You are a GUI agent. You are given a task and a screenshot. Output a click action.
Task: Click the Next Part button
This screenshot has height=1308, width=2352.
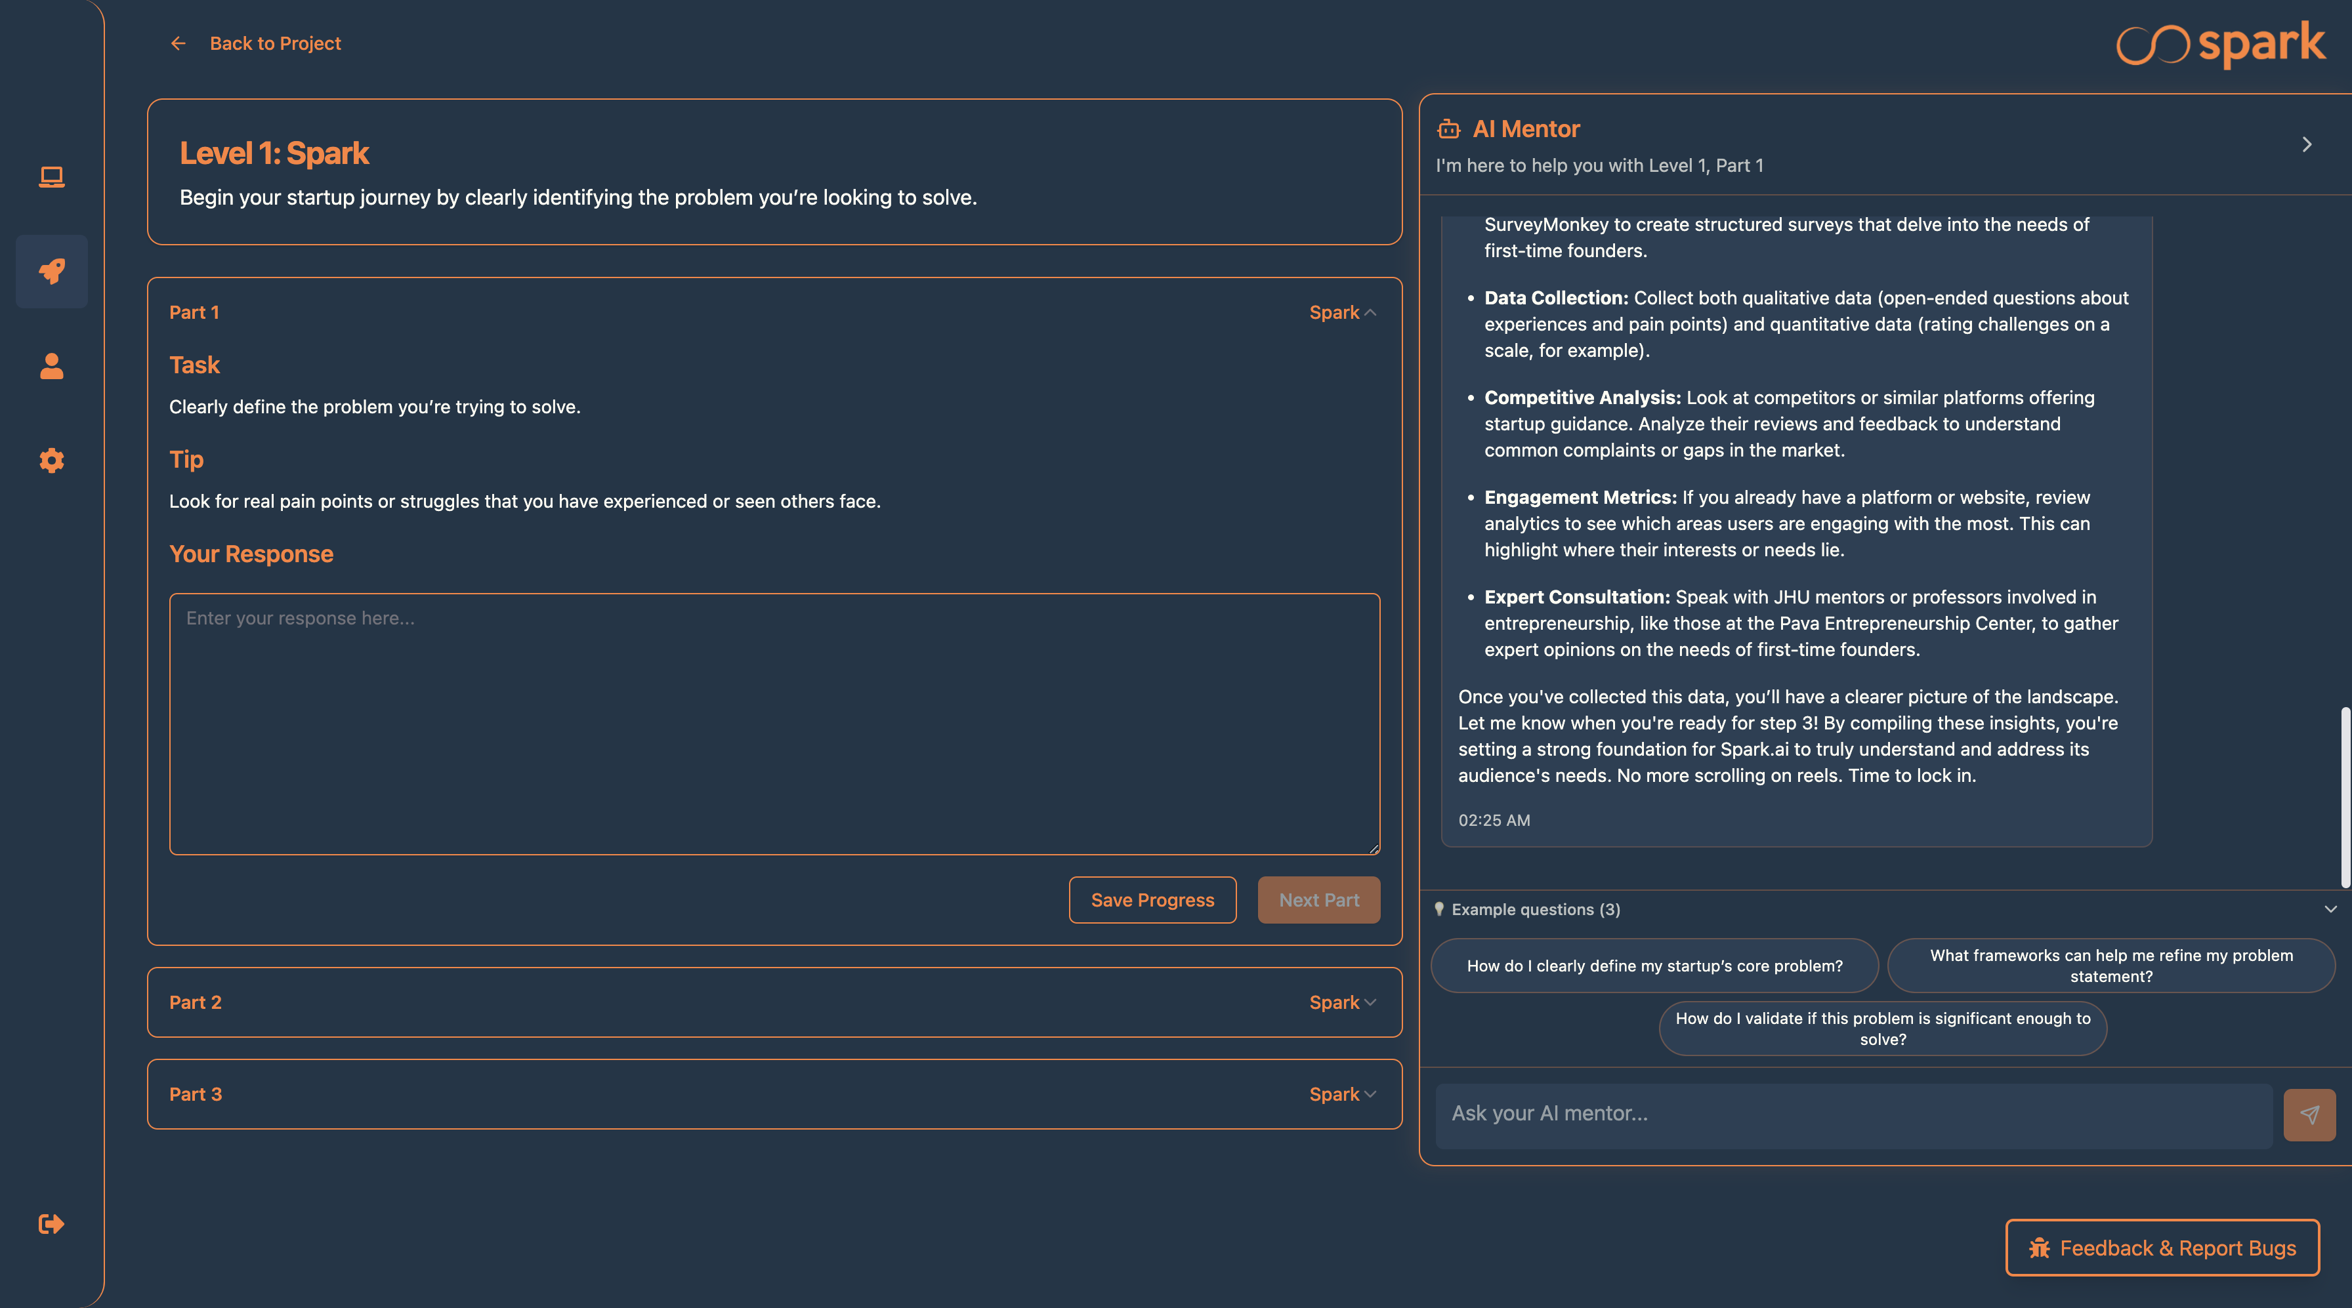click(x=1318, y=900)
